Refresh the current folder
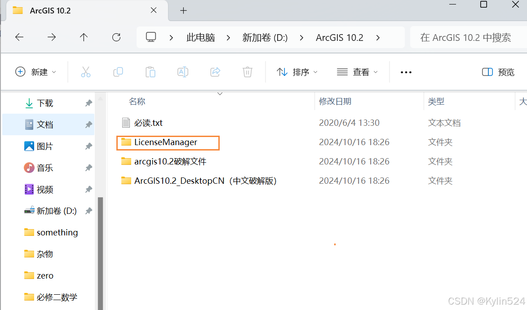Image resolution: width=527 pixels, height=310 pixels. click(116, 37)
